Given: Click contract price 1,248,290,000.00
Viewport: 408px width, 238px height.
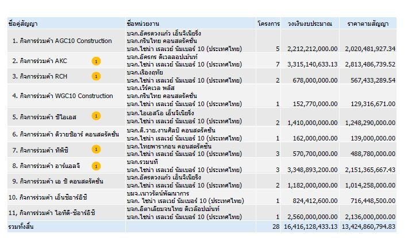Looking at the screenshot, I should [x=370, y=123].
